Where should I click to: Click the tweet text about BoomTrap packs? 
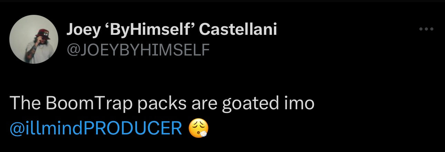click(162, 103)
